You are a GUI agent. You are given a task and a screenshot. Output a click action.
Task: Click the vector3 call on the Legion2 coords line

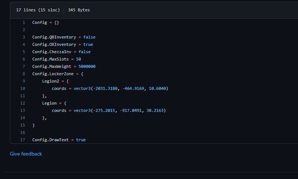[82, 88]
